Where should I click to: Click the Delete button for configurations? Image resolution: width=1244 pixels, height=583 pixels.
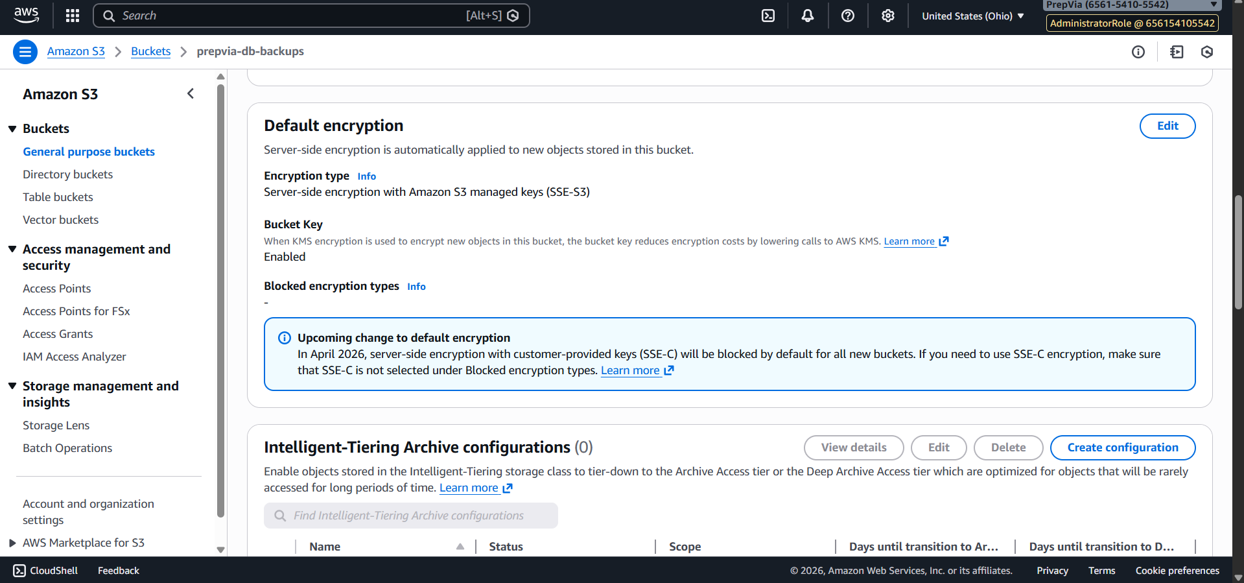click(1008, 447)
